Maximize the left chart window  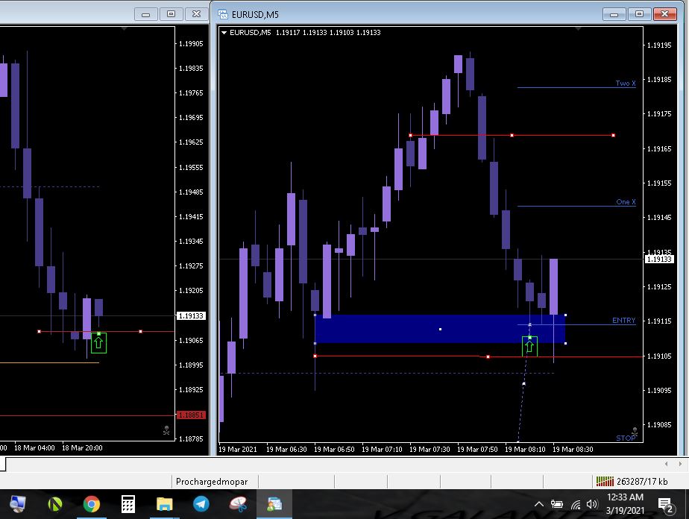pyautogui.click(x=171, y=14)
